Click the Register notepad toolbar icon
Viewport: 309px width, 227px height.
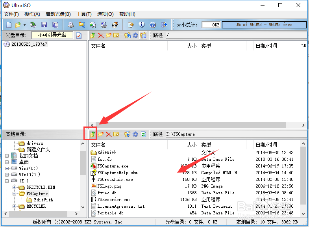click(x=131, y=25)
